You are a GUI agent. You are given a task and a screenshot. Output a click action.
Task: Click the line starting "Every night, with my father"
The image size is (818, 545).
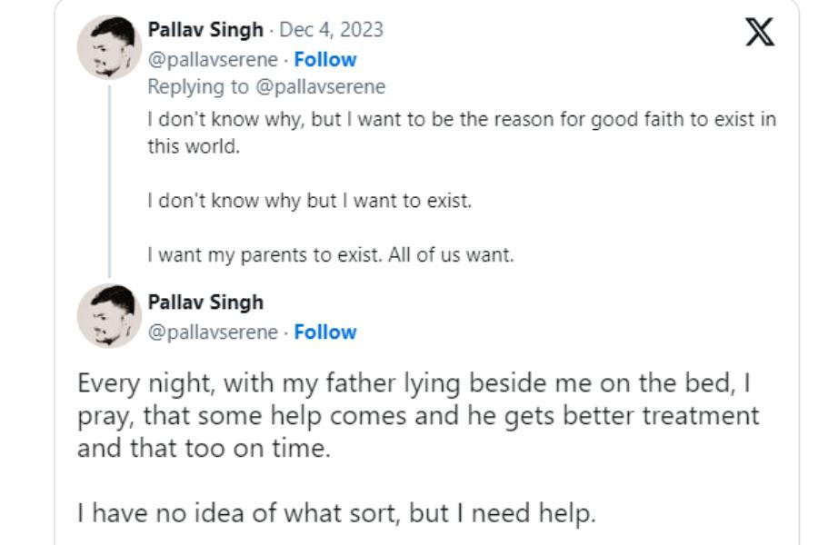(414, 384)
